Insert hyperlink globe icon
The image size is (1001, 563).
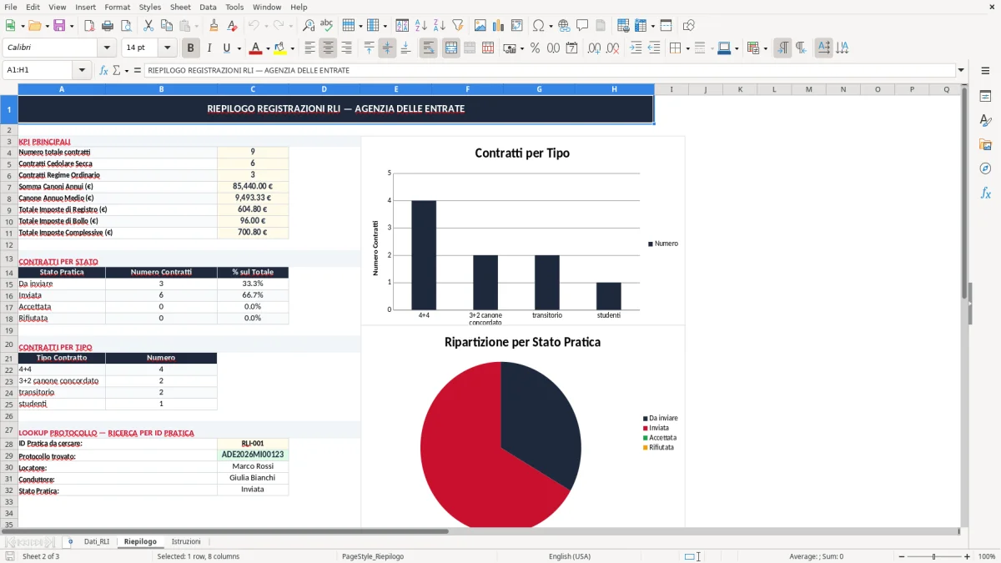pos(564,26)
